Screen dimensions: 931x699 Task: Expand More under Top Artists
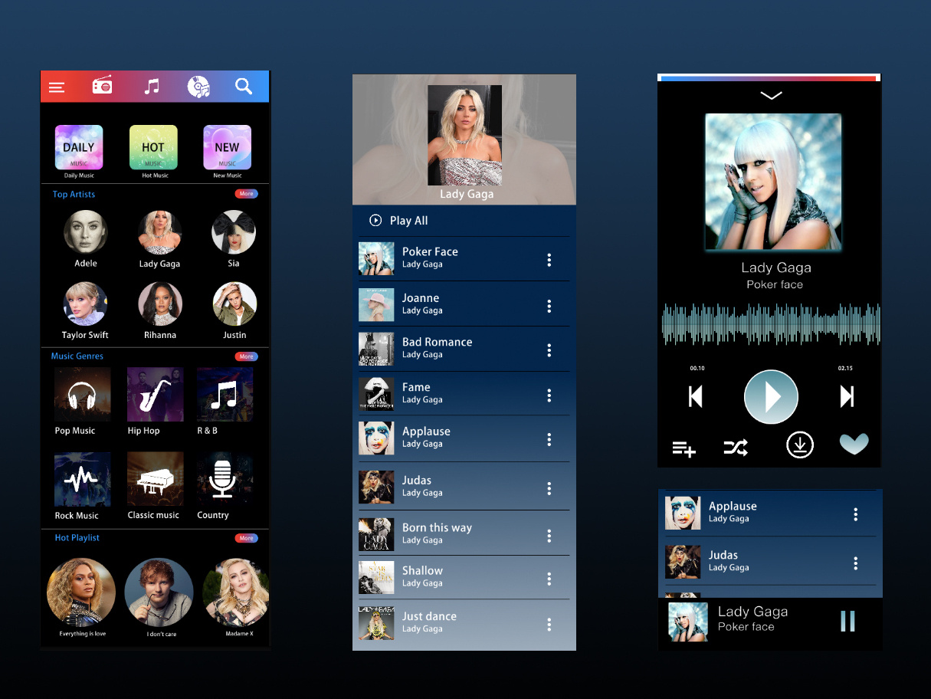click(246, 194)
